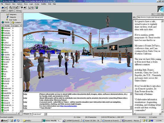Click world list scroll up arrow
164x123 pixels.
coord(20,26)
